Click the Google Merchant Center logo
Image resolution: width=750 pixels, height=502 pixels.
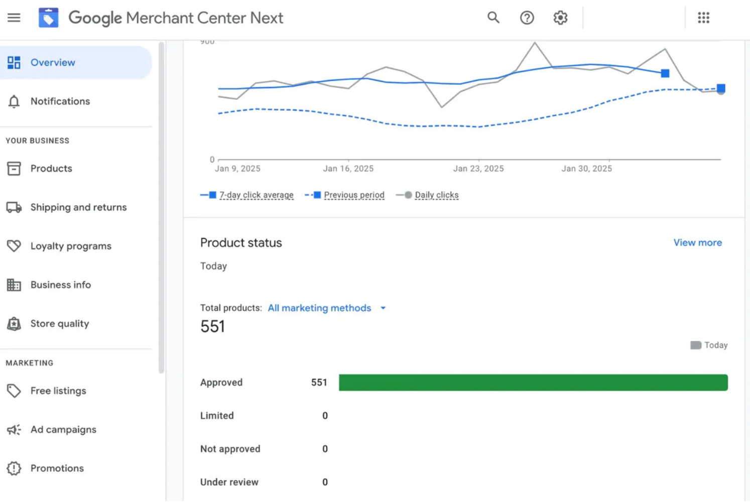coord(49,18)
